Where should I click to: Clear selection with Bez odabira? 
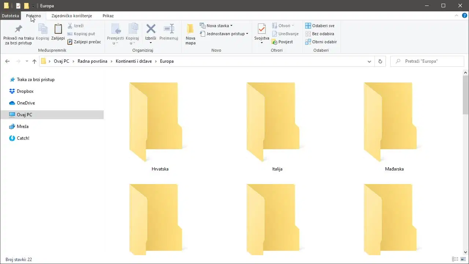click(320, 34)
